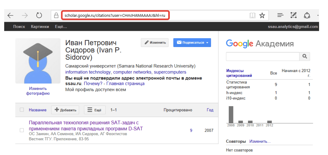Open the Hub lines icon

coord(280,15)
